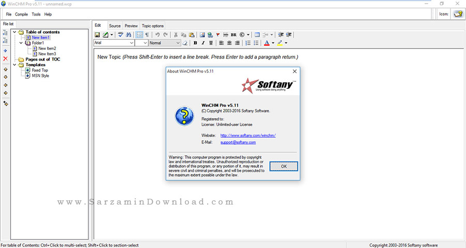
Task: Click the Save icon in editor toolbar
Action: [97, 35]
